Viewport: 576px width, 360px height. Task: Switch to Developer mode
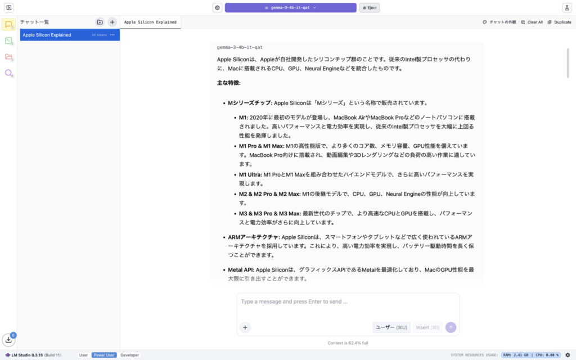130,355
